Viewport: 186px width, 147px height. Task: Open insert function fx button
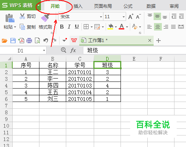[73, 51]
